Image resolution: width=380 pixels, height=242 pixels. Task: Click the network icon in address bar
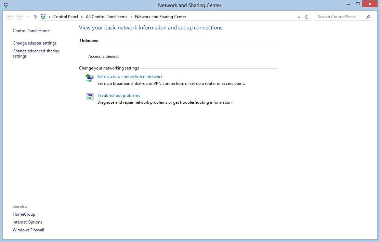43,16
